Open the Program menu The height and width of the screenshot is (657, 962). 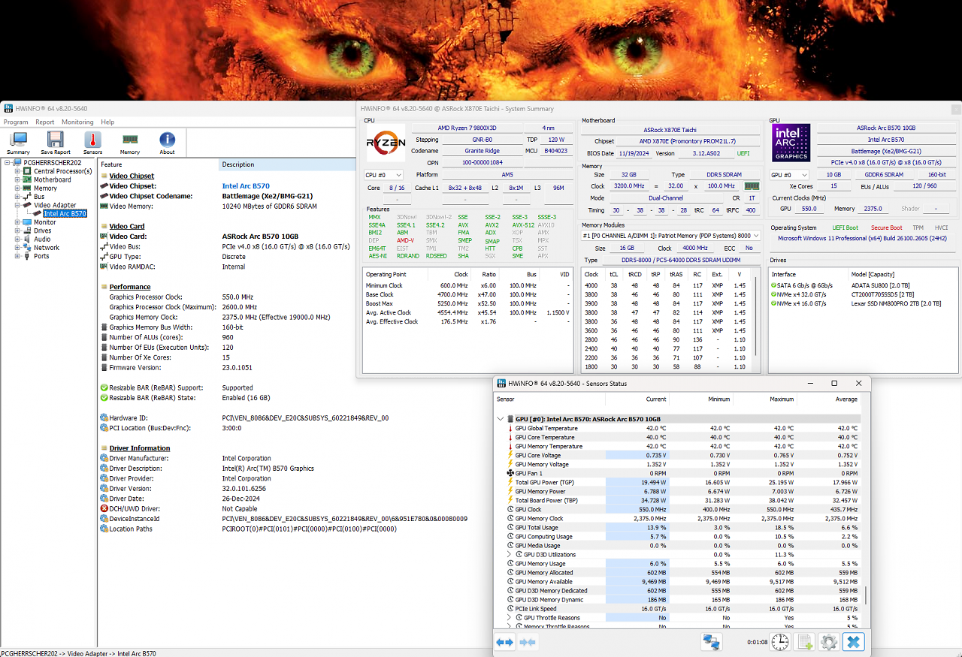tap(16, 122)
